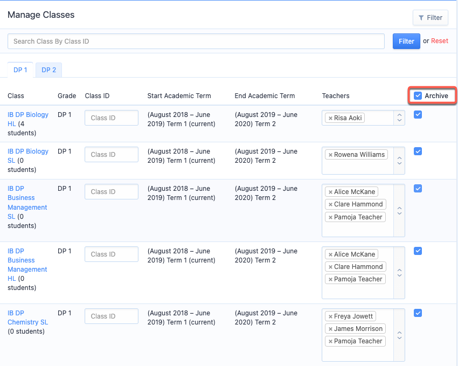Focus the Search Class By Class ID field
458x366 pixels.
tap(196, 42)
